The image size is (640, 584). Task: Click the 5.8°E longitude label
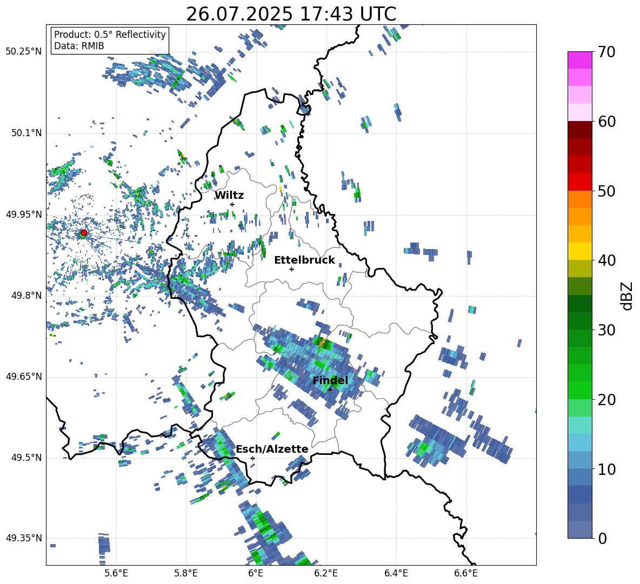pos(186,573)
